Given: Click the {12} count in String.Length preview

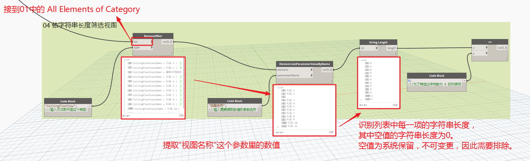Looking at the screenshot, I should point(395,105).
